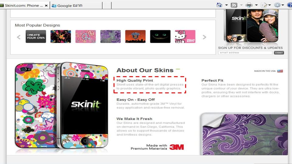
Task: Click the 3M logo
Action: (176, 147)
